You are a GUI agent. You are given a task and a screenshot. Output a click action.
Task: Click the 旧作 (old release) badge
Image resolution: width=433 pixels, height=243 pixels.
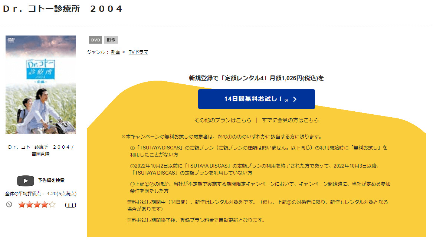[x=111, y=40]
